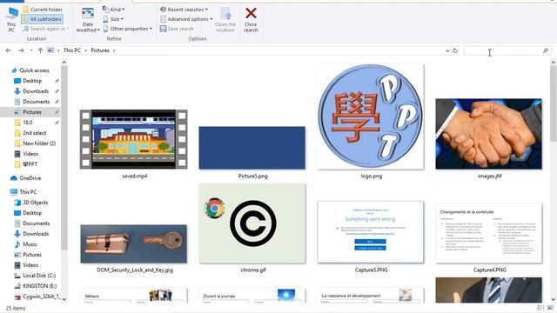
Task: Toggle All subfolders search scope
Action: pos(43,19)
